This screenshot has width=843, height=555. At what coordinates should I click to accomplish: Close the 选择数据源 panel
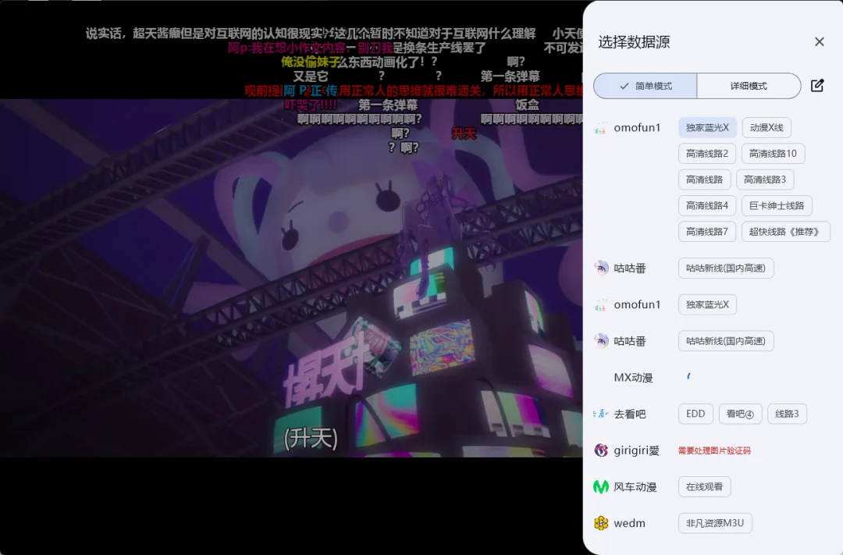pyautogui.click(x=819, y=42)
